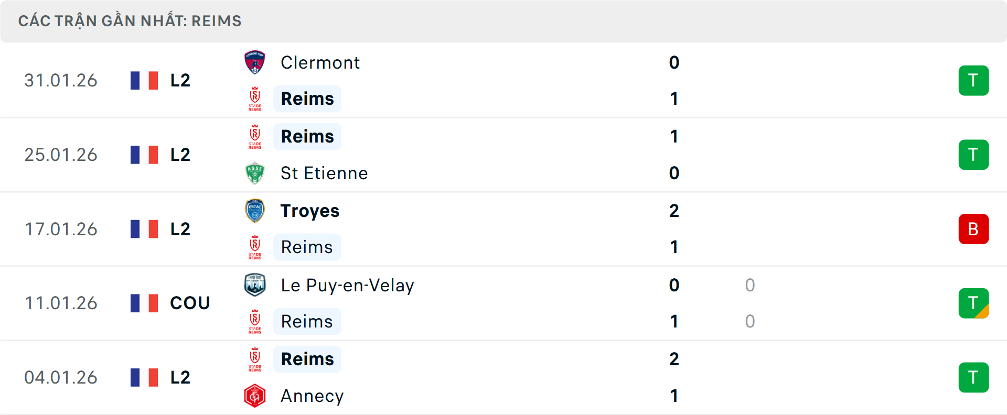Click the COU competition label

pos(190,303)
